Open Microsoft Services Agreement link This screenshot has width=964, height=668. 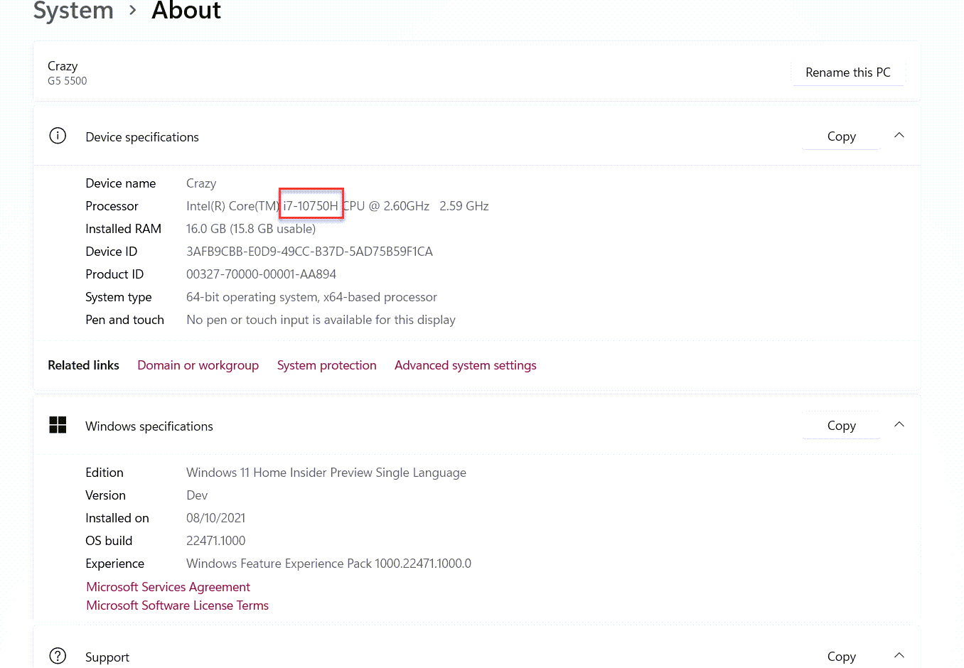point(168,587)
